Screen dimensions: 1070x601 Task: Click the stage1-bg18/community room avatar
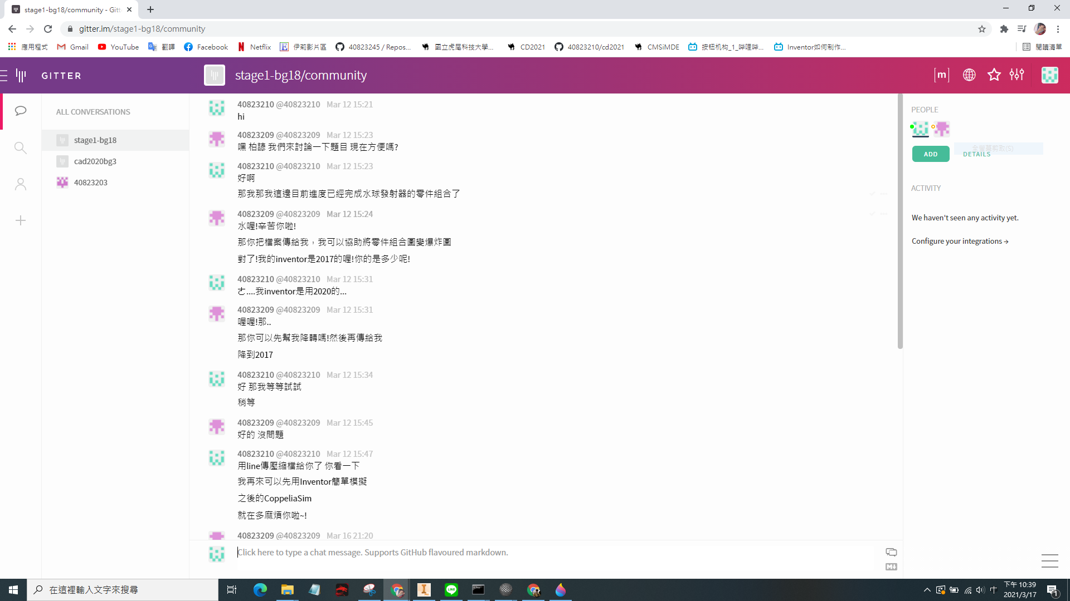point(215,75)
